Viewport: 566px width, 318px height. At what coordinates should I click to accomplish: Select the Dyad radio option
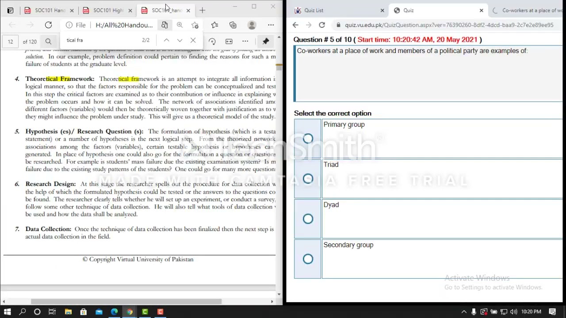click(308, 219)
